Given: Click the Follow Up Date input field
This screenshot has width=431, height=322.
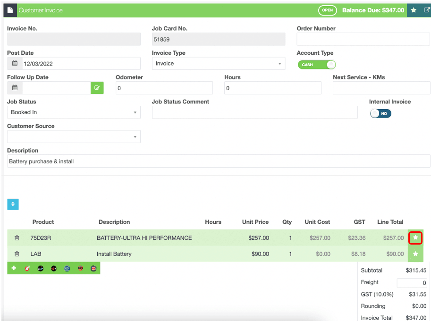Looking at the screenshot, I should (x=56, y=88).
